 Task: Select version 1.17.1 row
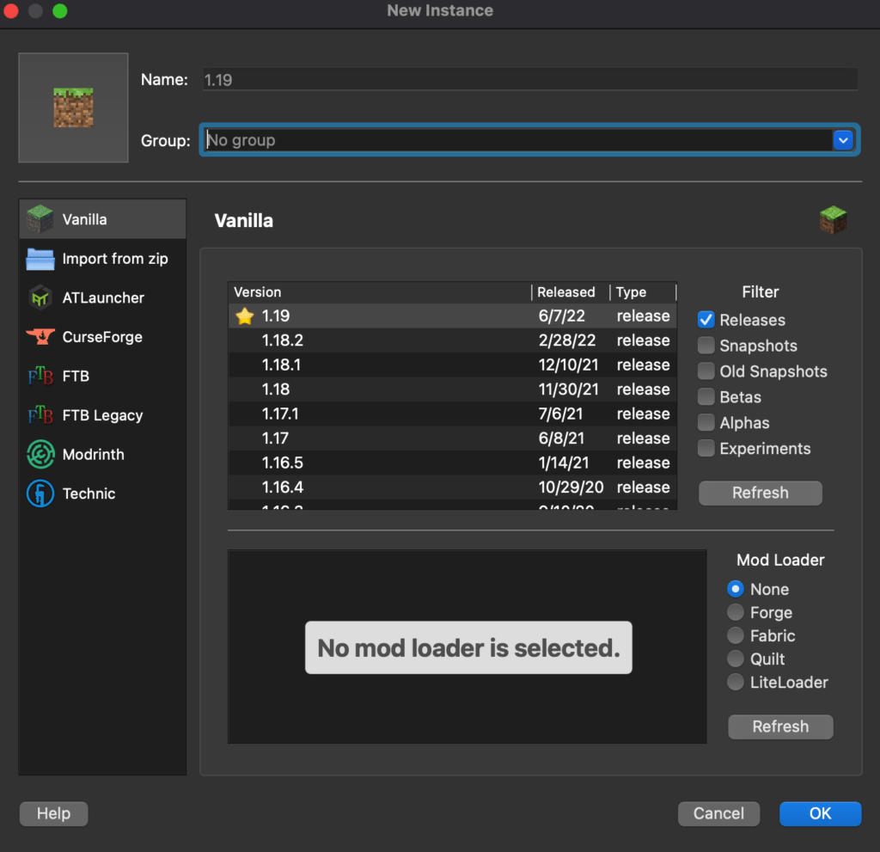[x=452, y=414]
